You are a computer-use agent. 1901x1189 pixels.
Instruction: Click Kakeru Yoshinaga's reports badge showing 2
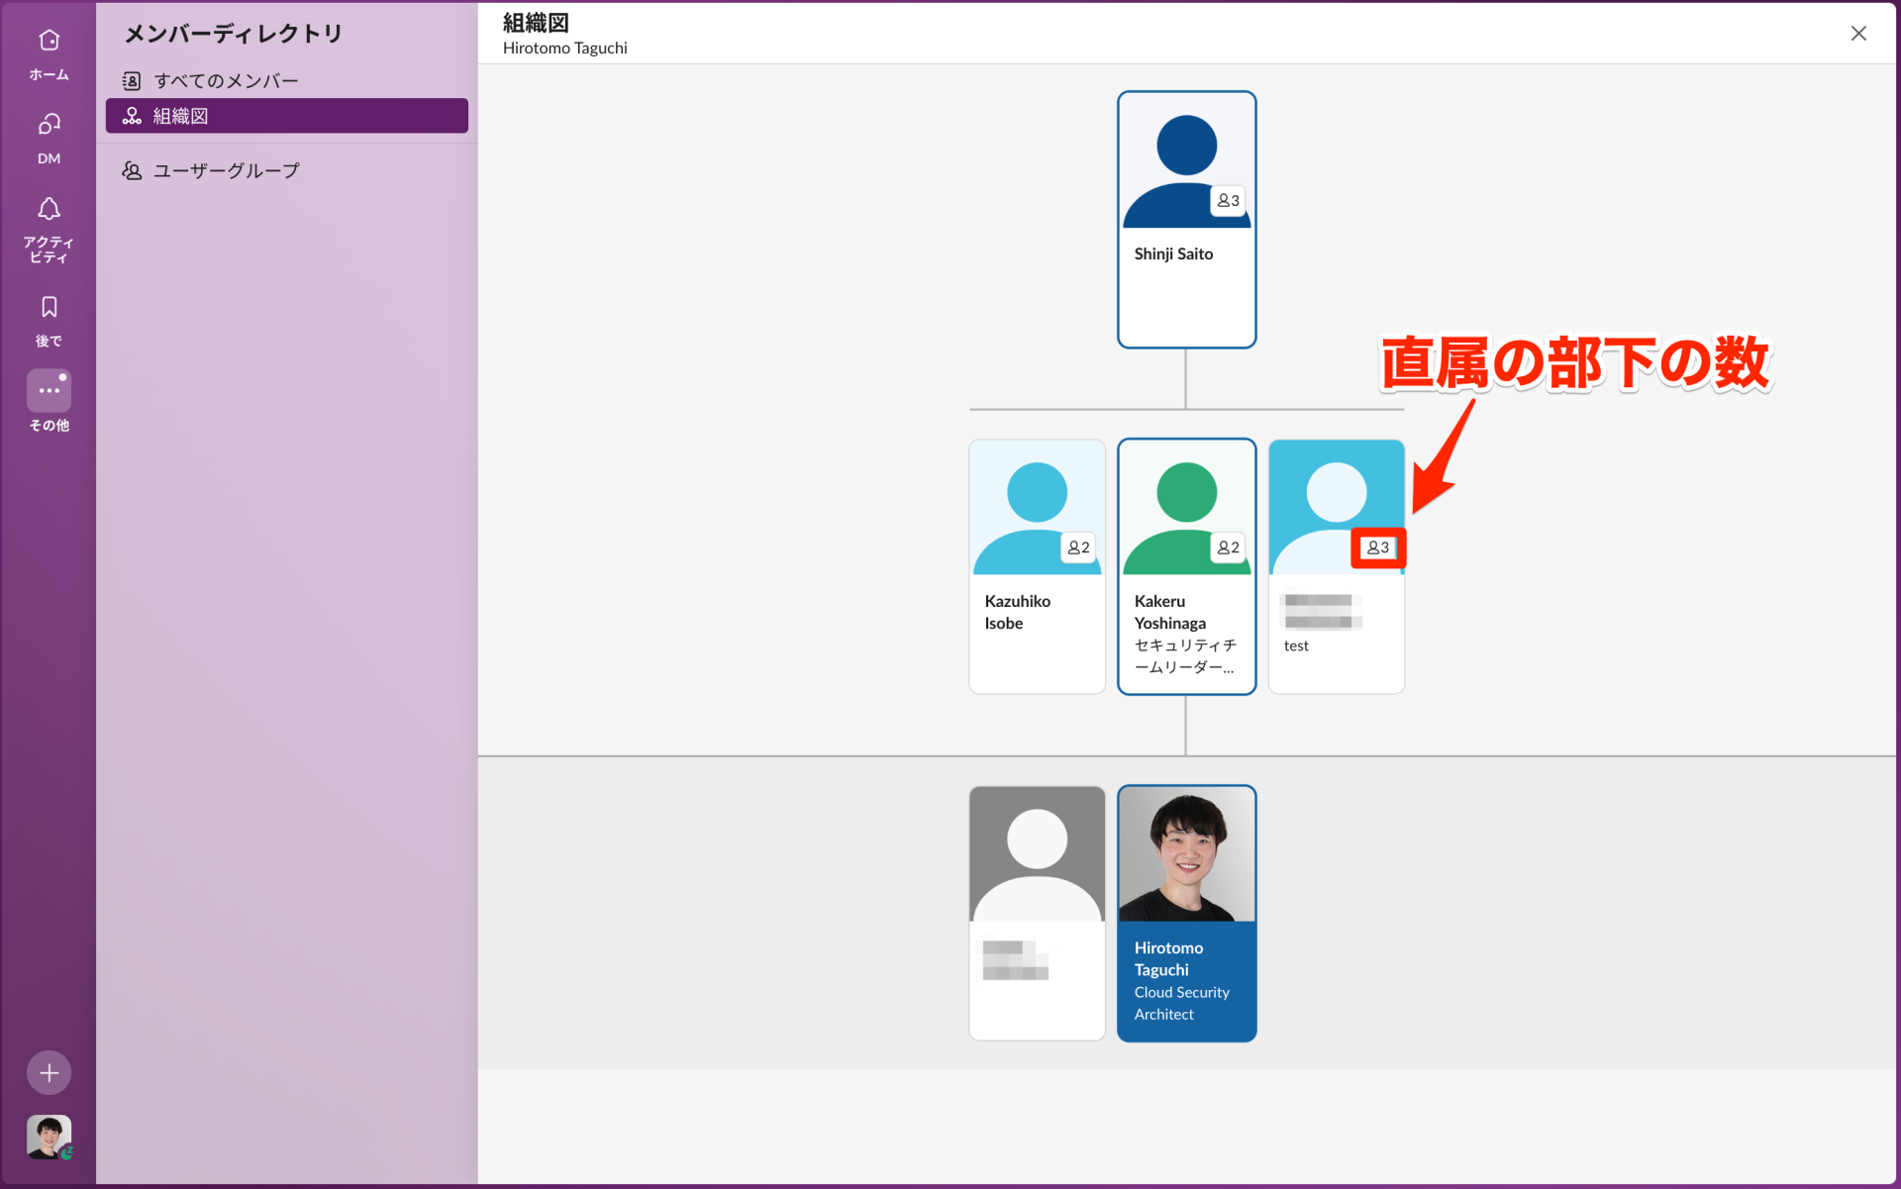[1228, 547]
